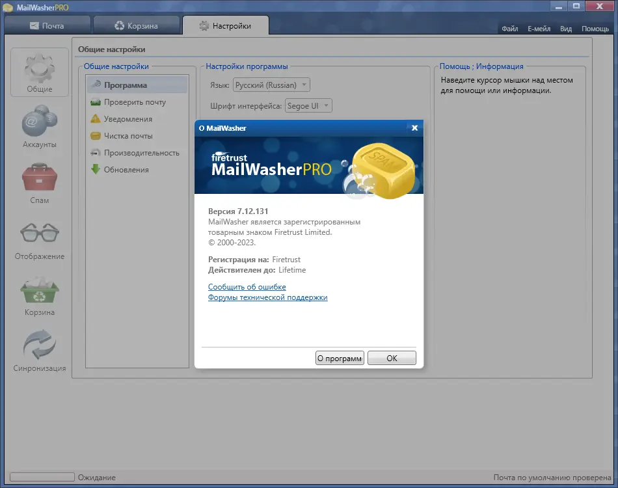Image resolution: width=618 pixels, height=488 pixels.
Task: Click the envelope icon on Почта tab
Action: click(x=34, y=25)
